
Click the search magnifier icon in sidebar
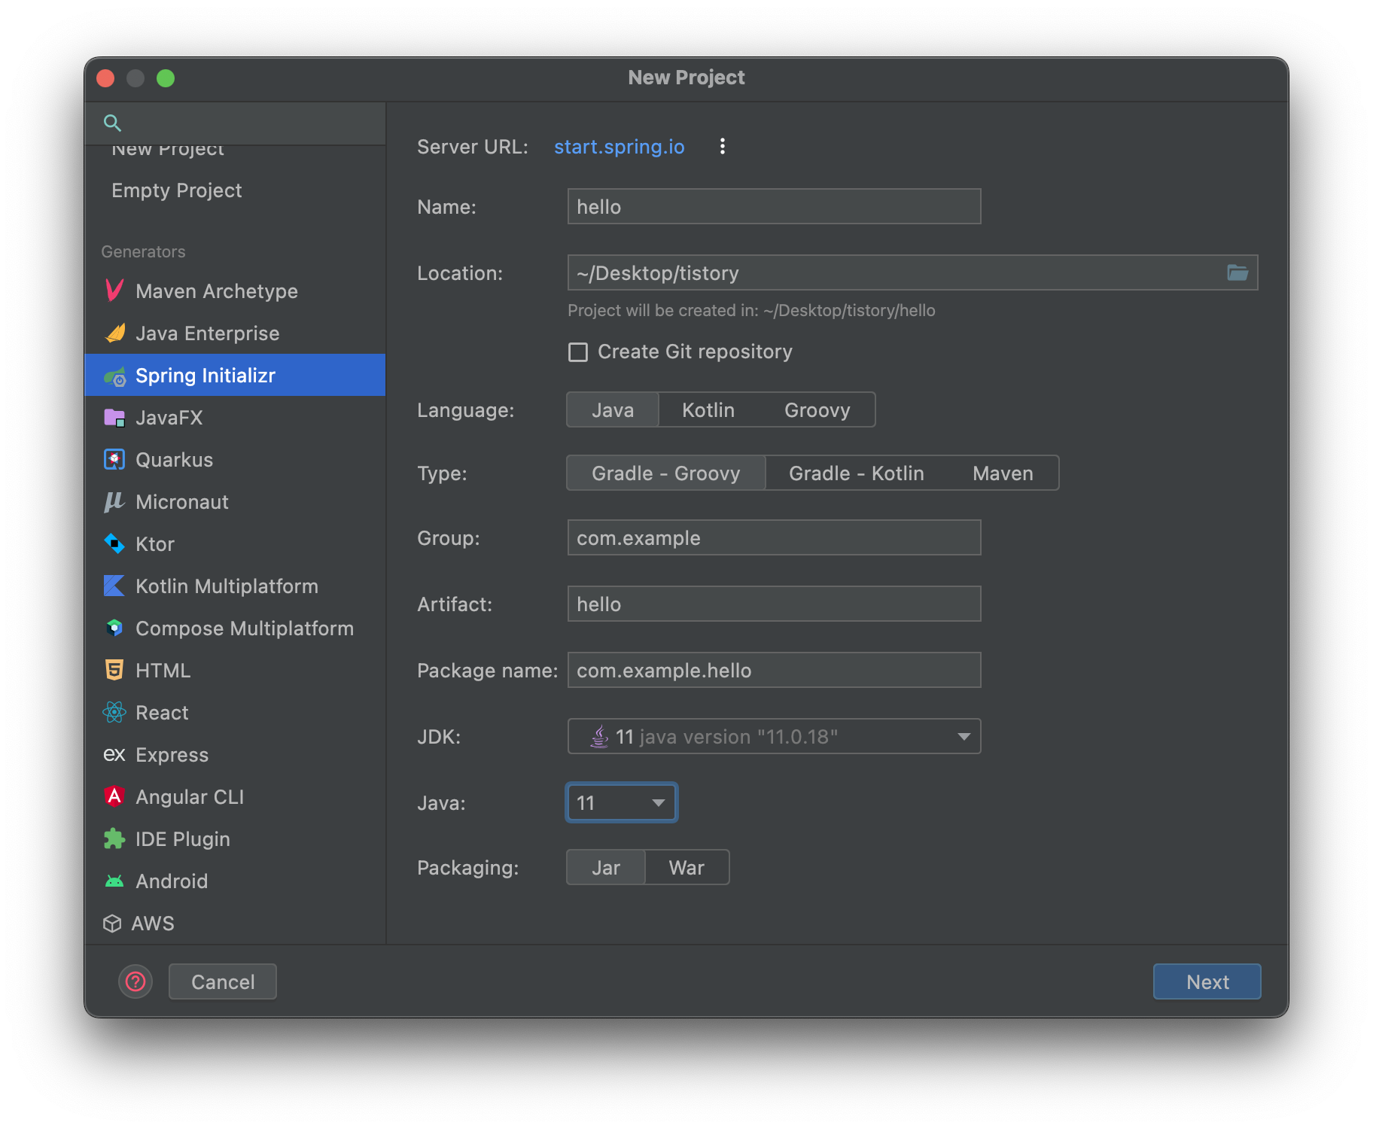tap(112, 123)
